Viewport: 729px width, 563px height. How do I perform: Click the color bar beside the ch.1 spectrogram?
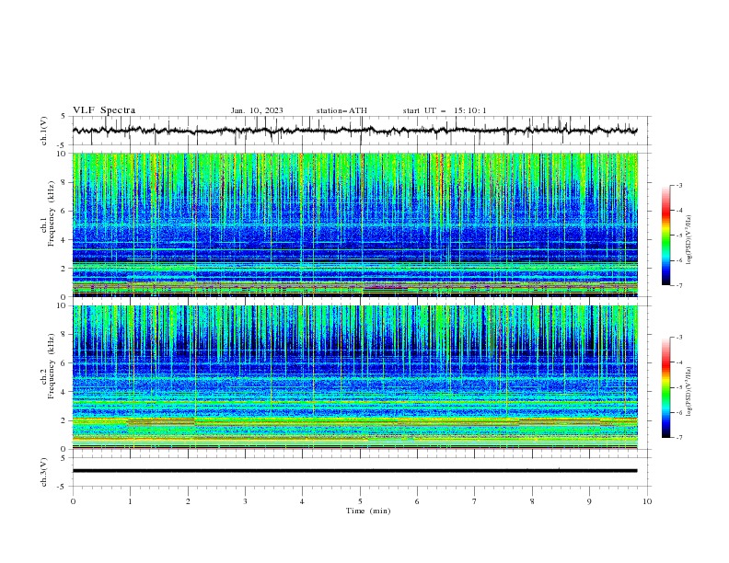coord(666,236)
